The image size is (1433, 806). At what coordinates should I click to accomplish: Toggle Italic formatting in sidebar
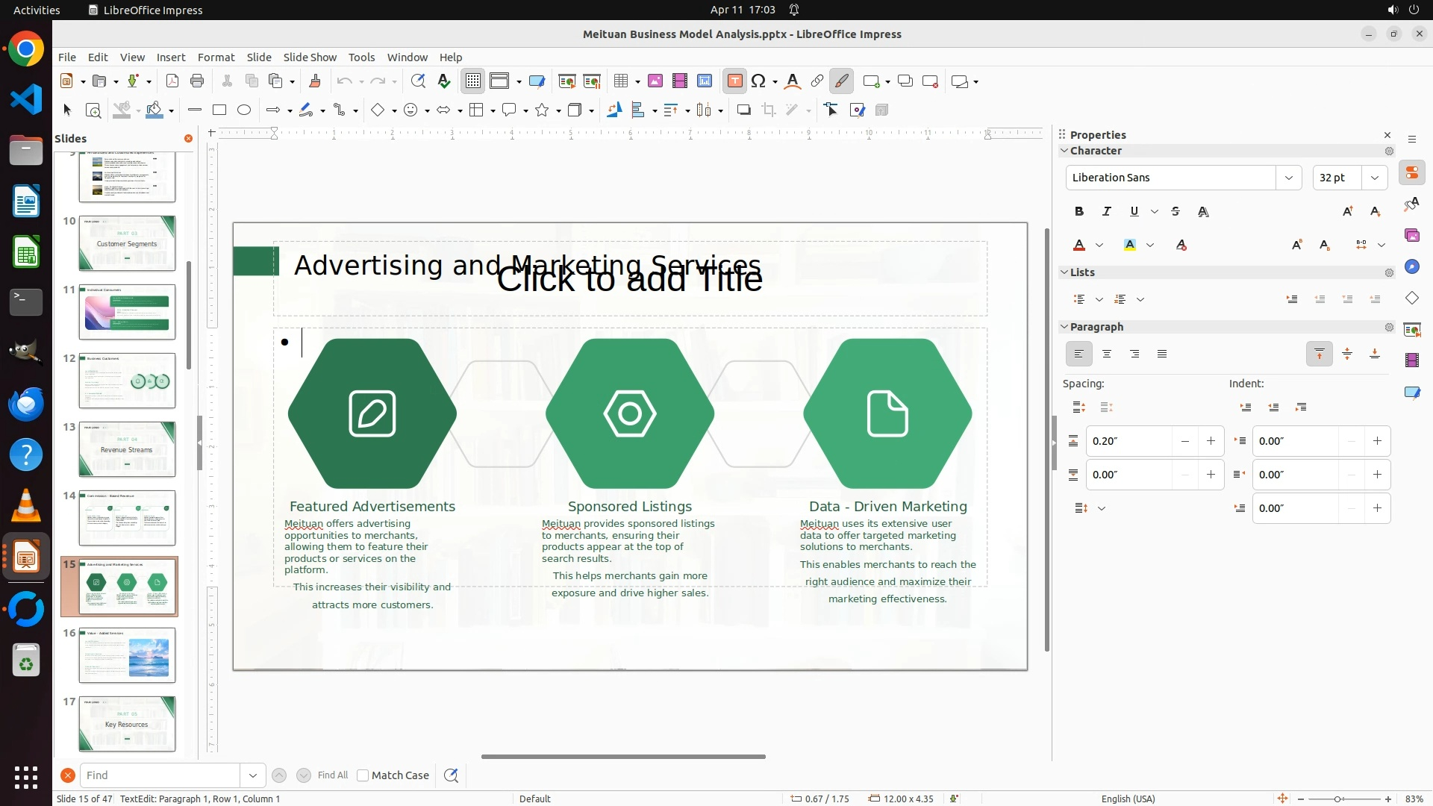[1107, 212]
